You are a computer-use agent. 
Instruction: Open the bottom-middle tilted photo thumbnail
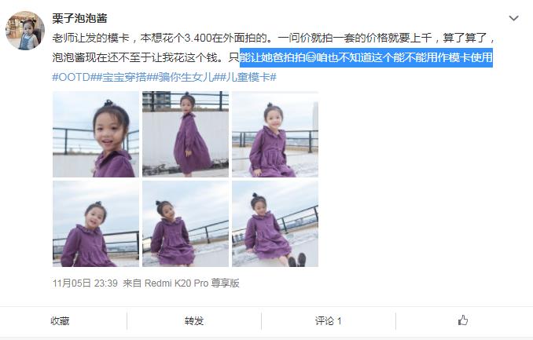pos(186,224)
